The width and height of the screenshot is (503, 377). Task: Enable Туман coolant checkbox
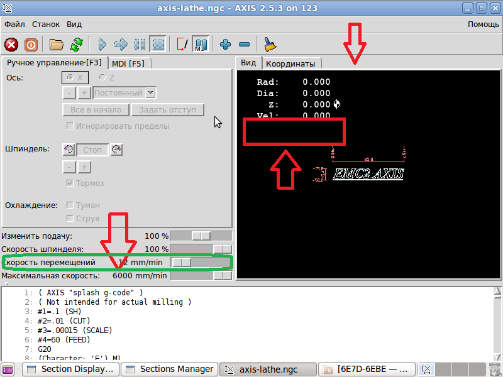pos(83,205)
